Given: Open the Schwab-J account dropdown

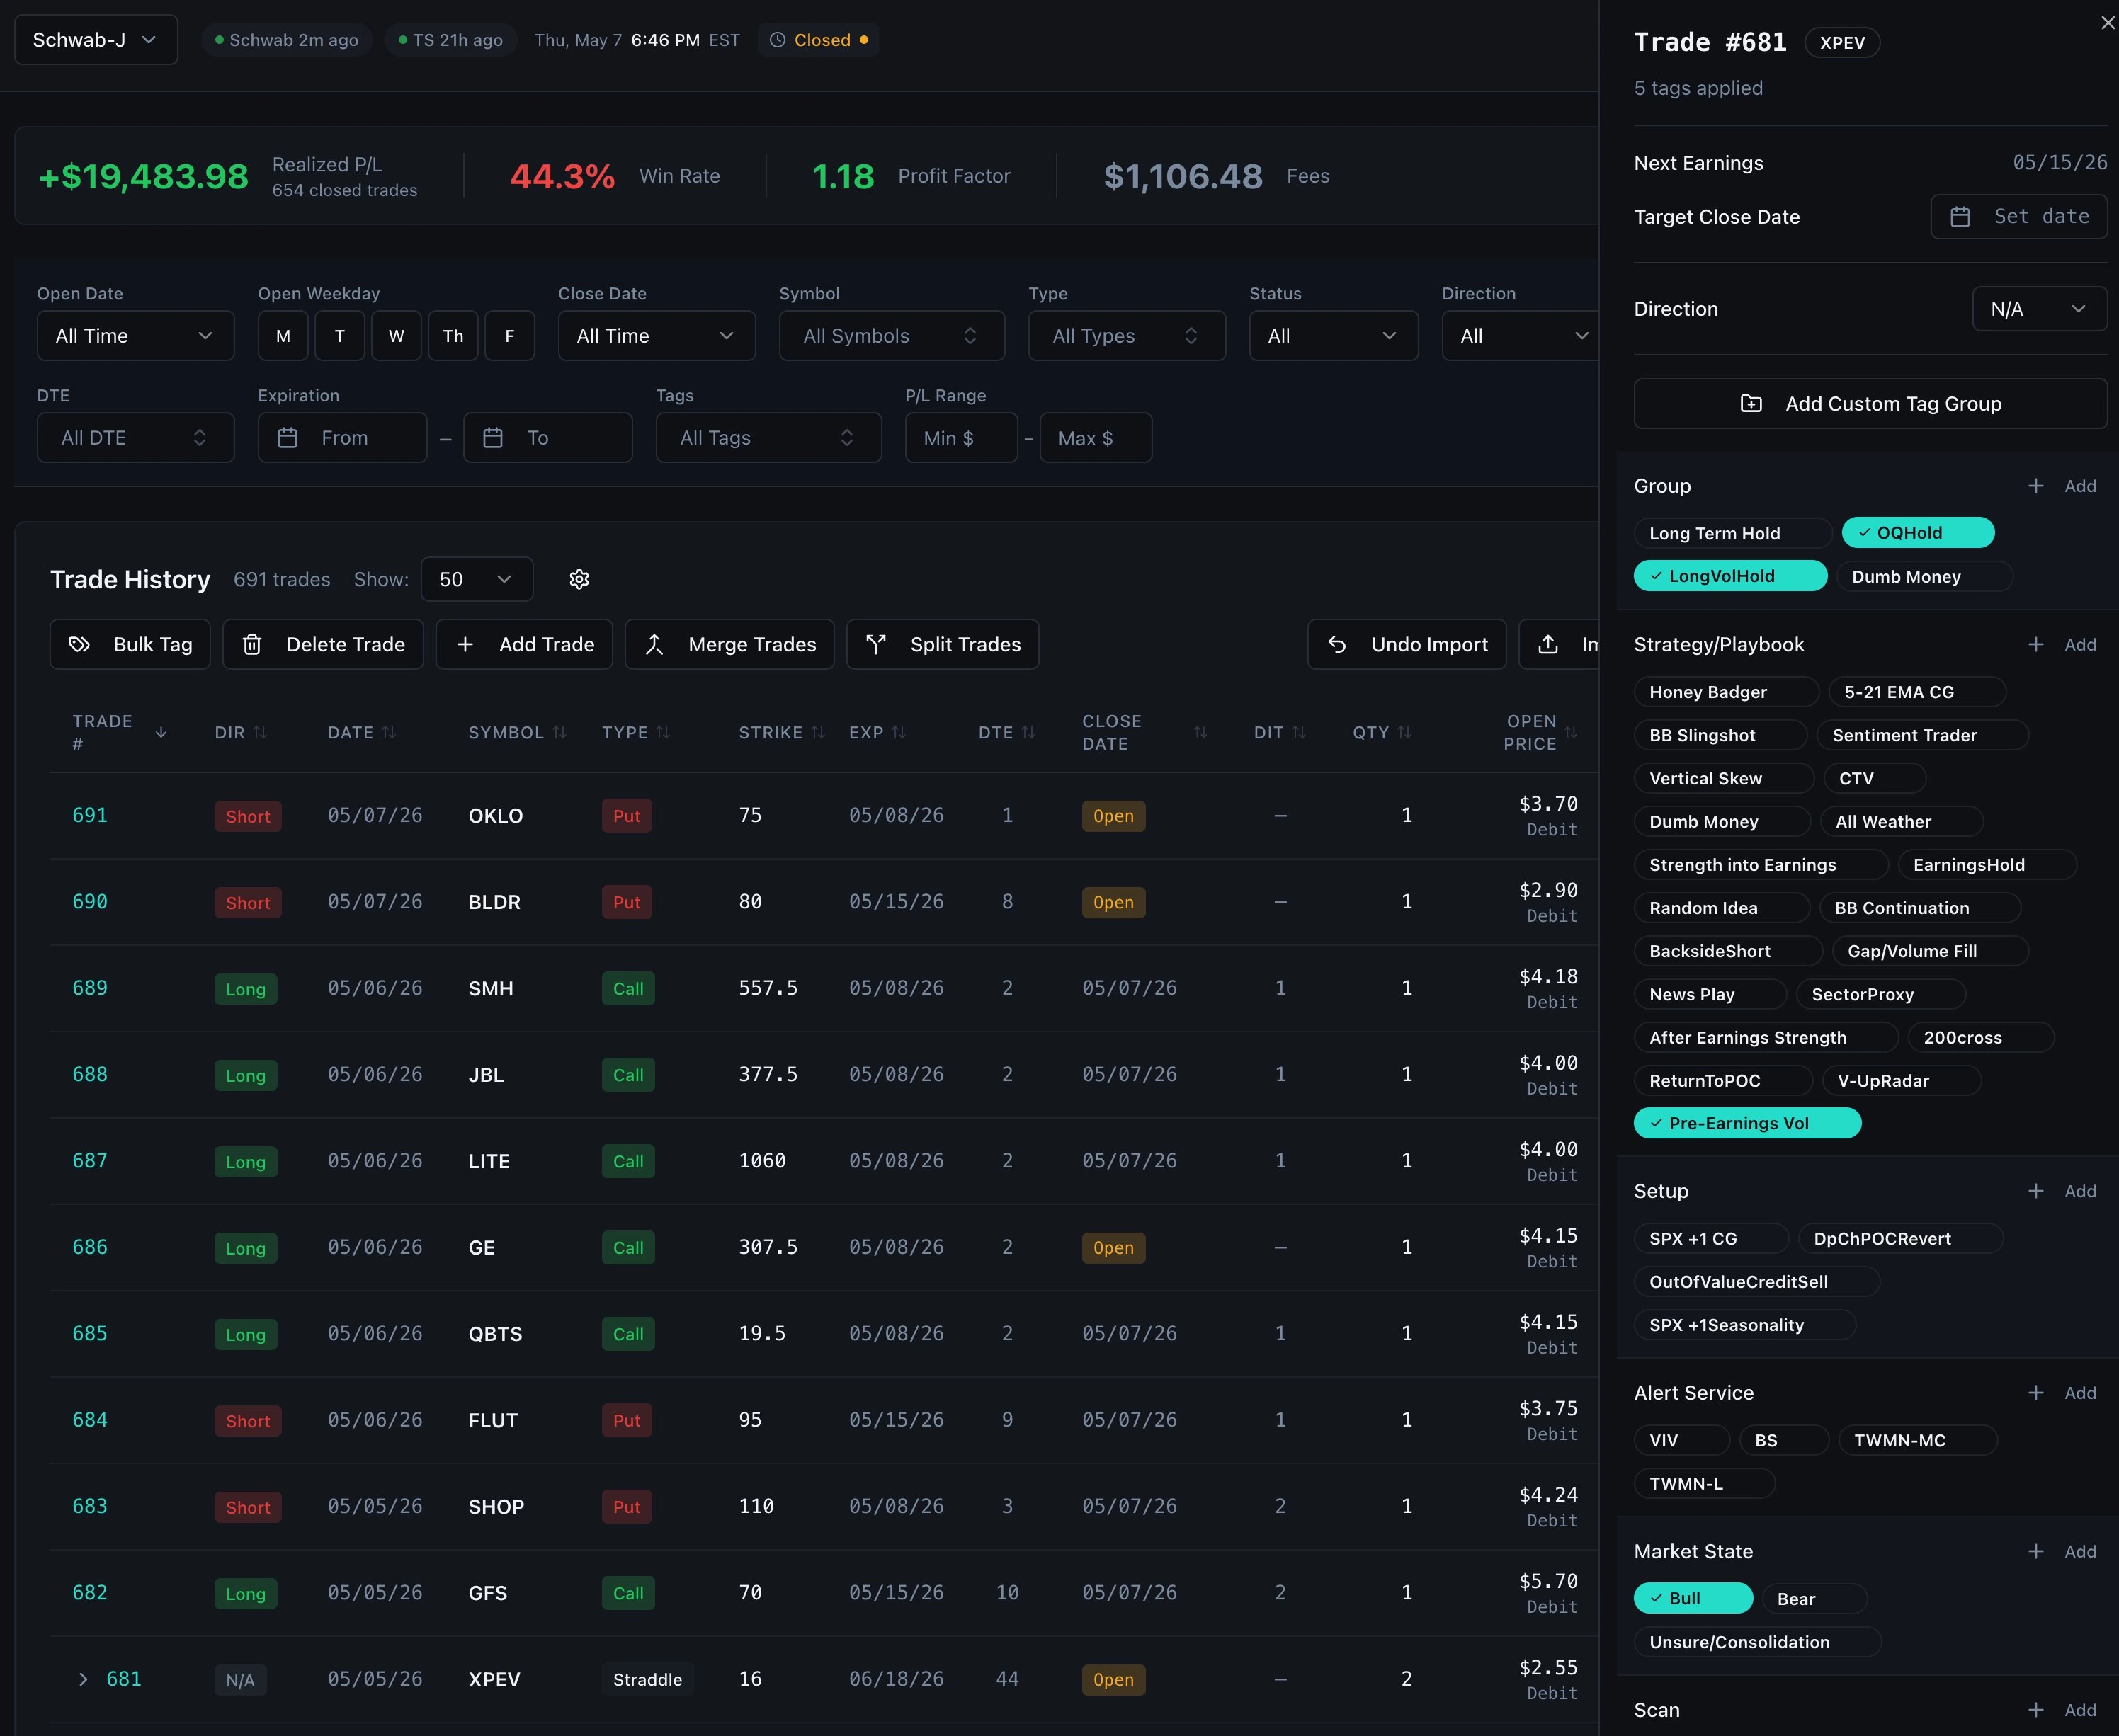Looking at the screenshot, I should coord(96,40).
